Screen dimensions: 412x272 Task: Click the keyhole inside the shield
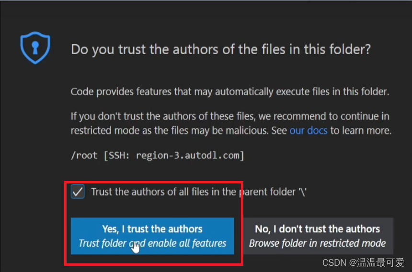pyautogui.click(x=35, y=46)
